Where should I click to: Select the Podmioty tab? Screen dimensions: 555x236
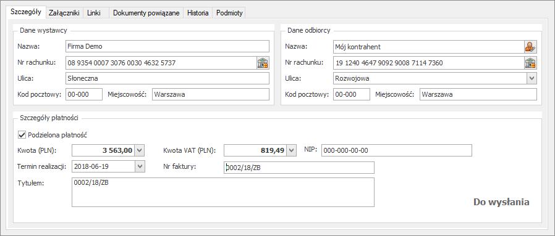tap(229, 13)
